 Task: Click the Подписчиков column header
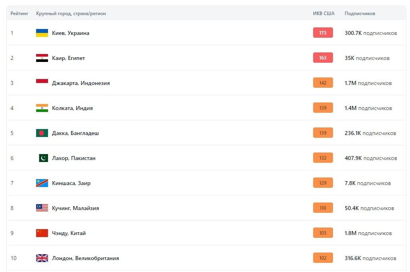coord(360,14)
